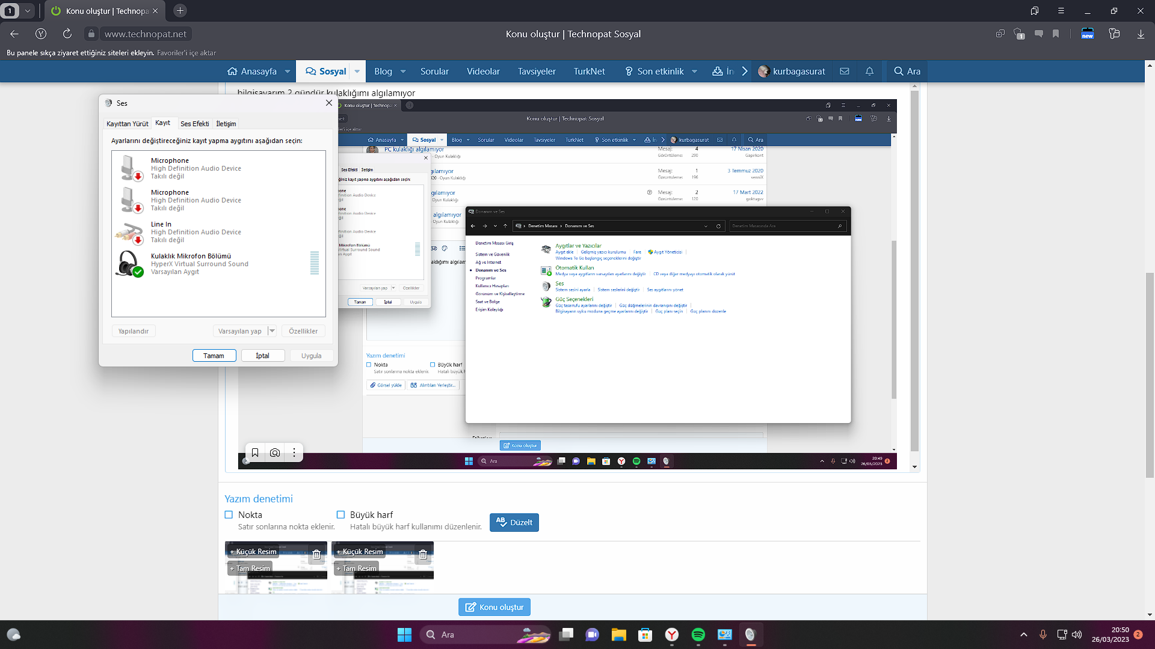The height and width of the screenshot is (649, 1155).
Task: Open Spotify from the taskbar
Action: coord(698,635)
